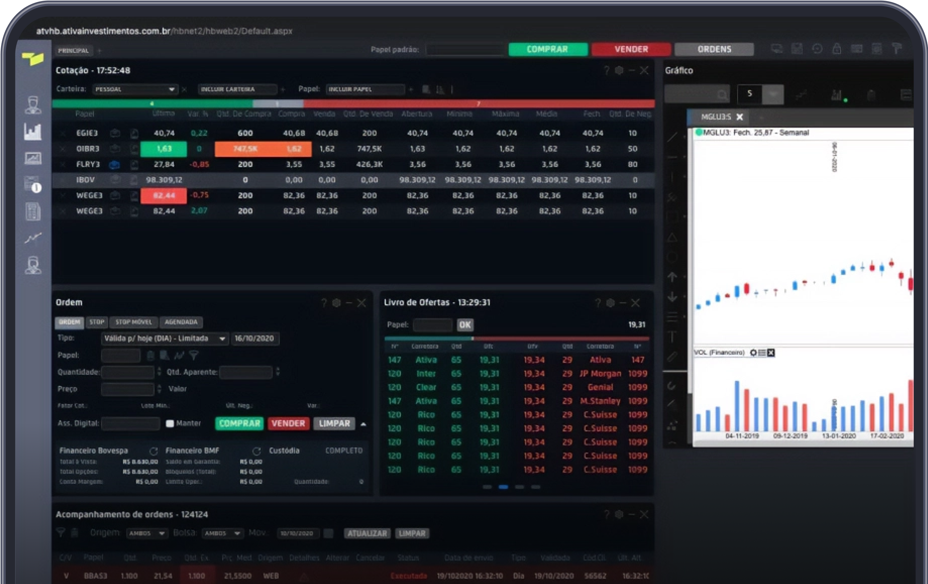This screenshot has width=928, height=584.
Task: Switch to the AGENDADA tab
Action: (x=181, y=322)
